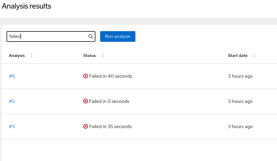The height and width of the screenshot is (161, 277).
Task: Click the sort arrows beside Status header
Action: click(103, 55)
